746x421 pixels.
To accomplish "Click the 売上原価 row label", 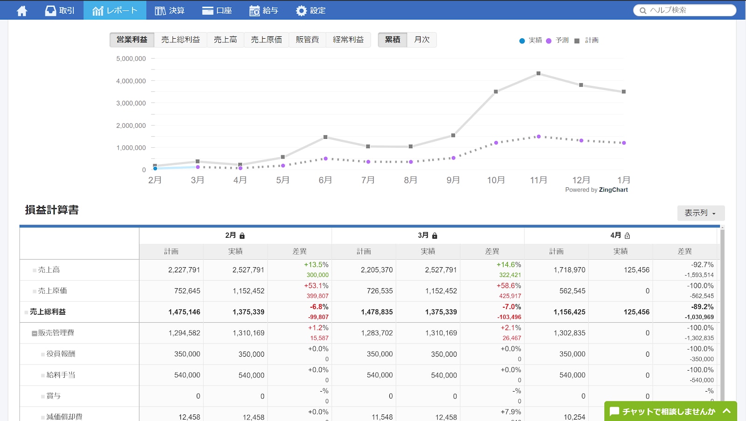I will click(x=53, y=291).
